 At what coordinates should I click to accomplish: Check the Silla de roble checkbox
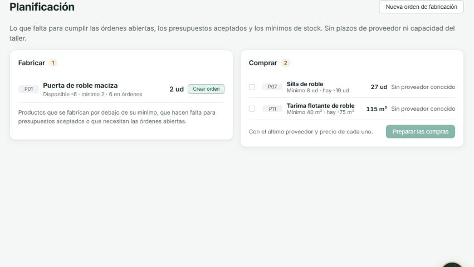pyautogui.click(x=252, y=87)
